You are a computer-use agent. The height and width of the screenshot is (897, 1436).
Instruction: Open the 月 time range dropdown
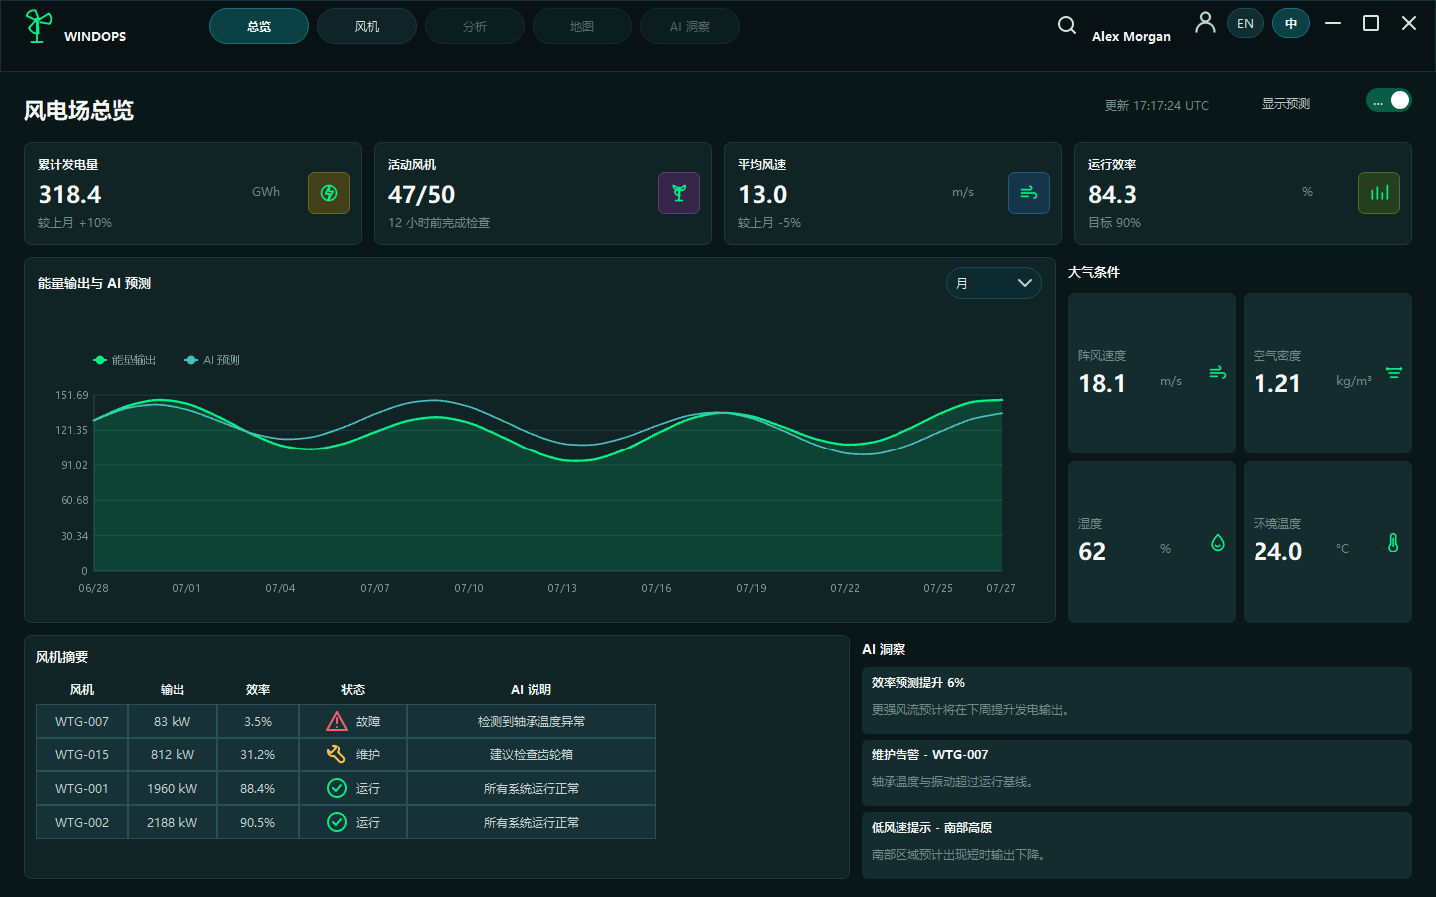(994, 283)
